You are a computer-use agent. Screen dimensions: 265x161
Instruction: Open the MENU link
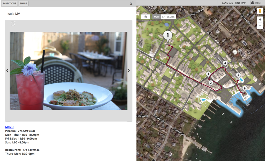9,127
